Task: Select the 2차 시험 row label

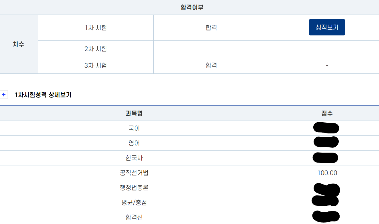Action: coord(96,49)
